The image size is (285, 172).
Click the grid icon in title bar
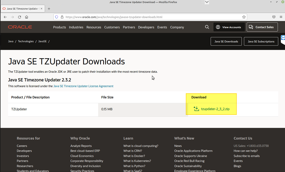pos(203,2)
